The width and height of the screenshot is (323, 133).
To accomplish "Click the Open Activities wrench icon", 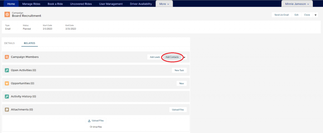I will click(7, 70).
